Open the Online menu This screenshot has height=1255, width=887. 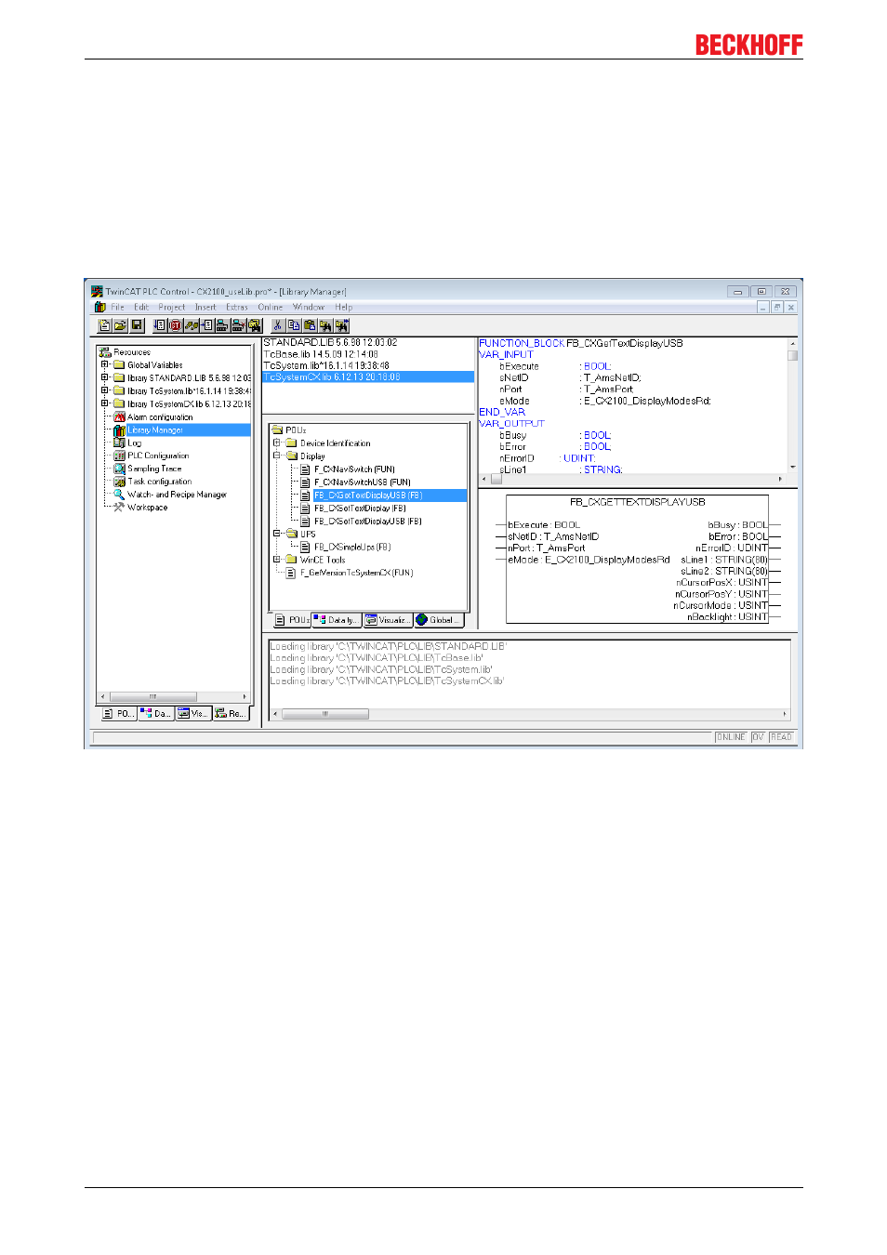pos(271,308)
